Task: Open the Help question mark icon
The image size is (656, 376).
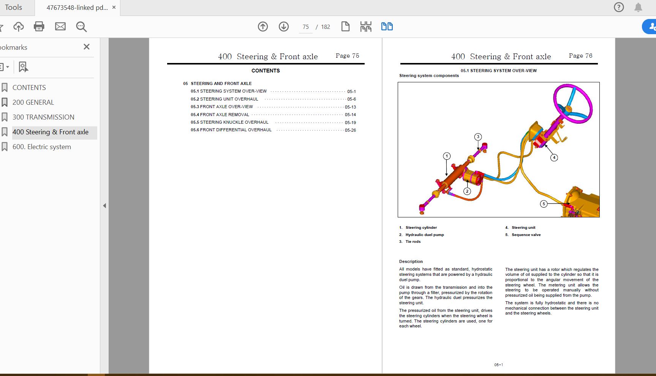Action: tap(619, 7)
